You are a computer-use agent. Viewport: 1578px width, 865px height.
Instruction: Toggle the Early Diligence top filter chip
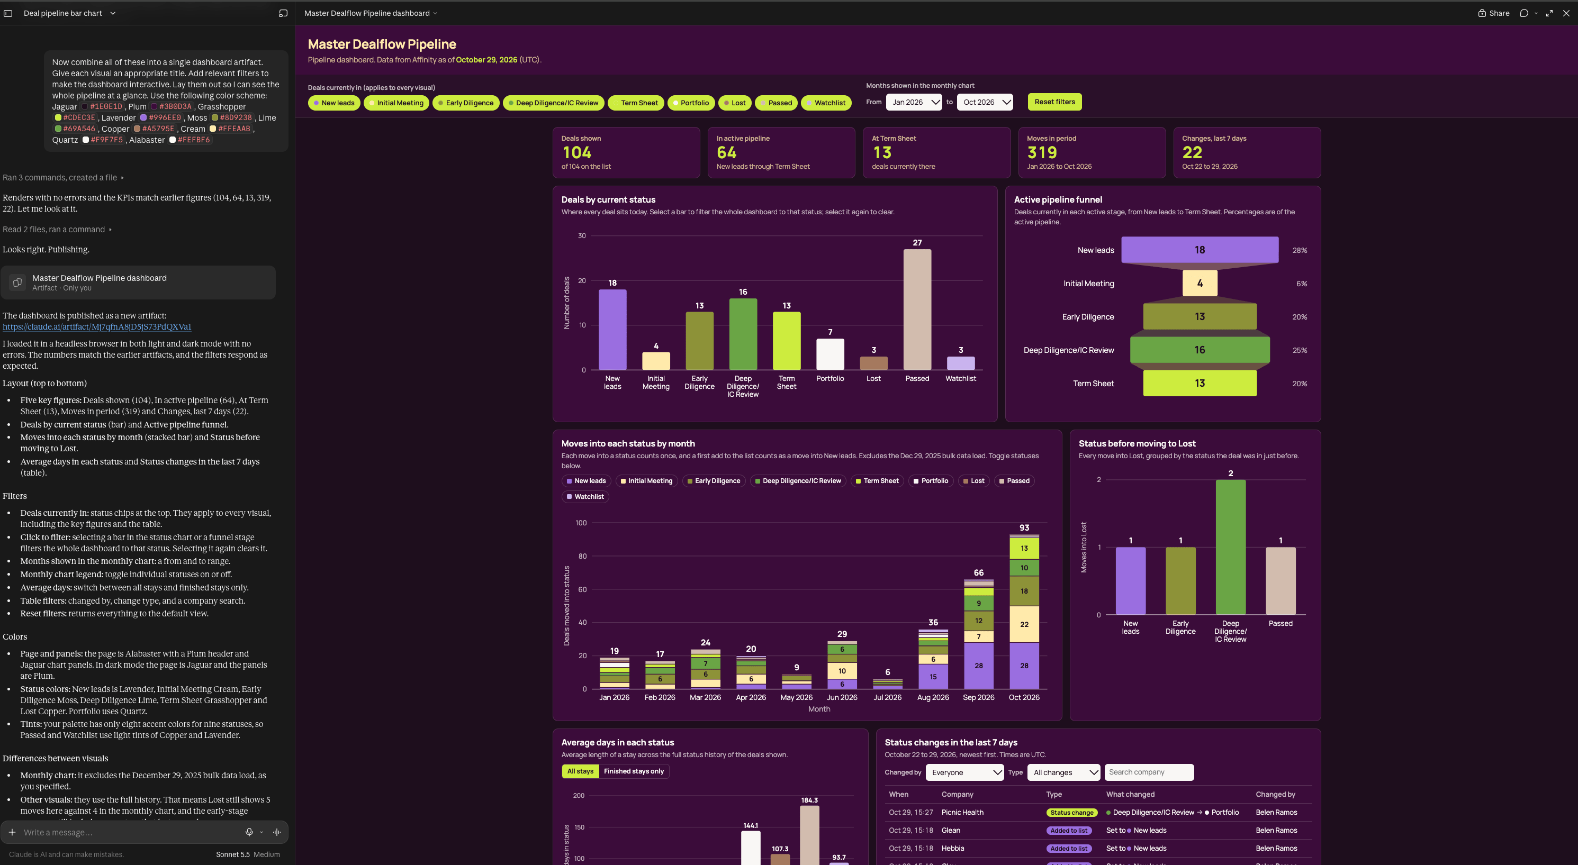[x=465, y=103]
